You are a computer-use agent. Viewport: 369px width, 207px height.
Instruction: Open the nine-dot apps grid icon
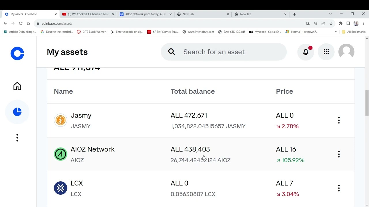click(x=326, y=52)
